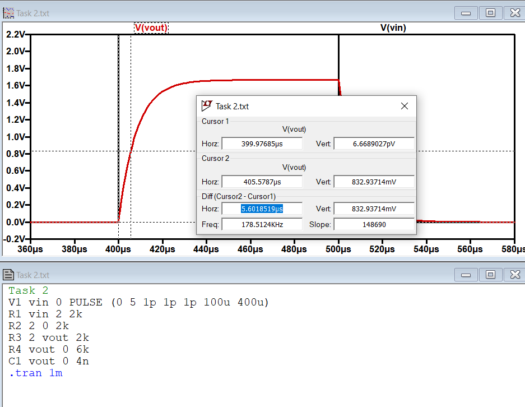Click the 'C1 vout 0 4n' netlist line

pos(49,361)
